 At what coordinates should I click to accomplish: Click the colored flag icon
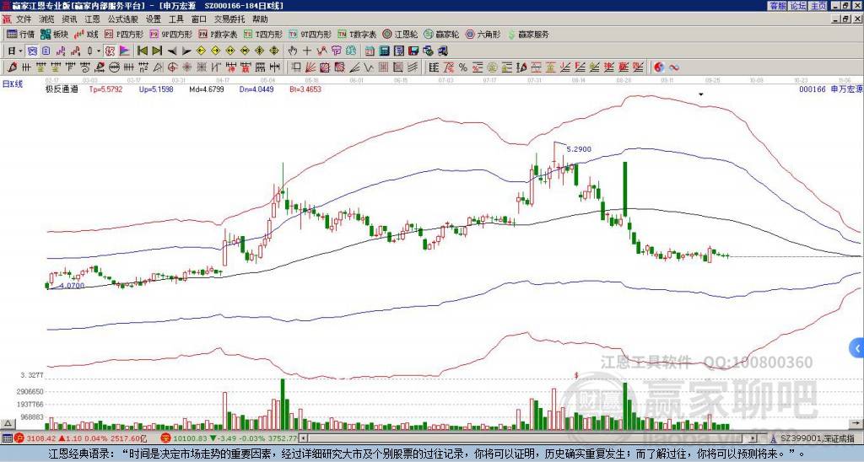pos(125,51)
